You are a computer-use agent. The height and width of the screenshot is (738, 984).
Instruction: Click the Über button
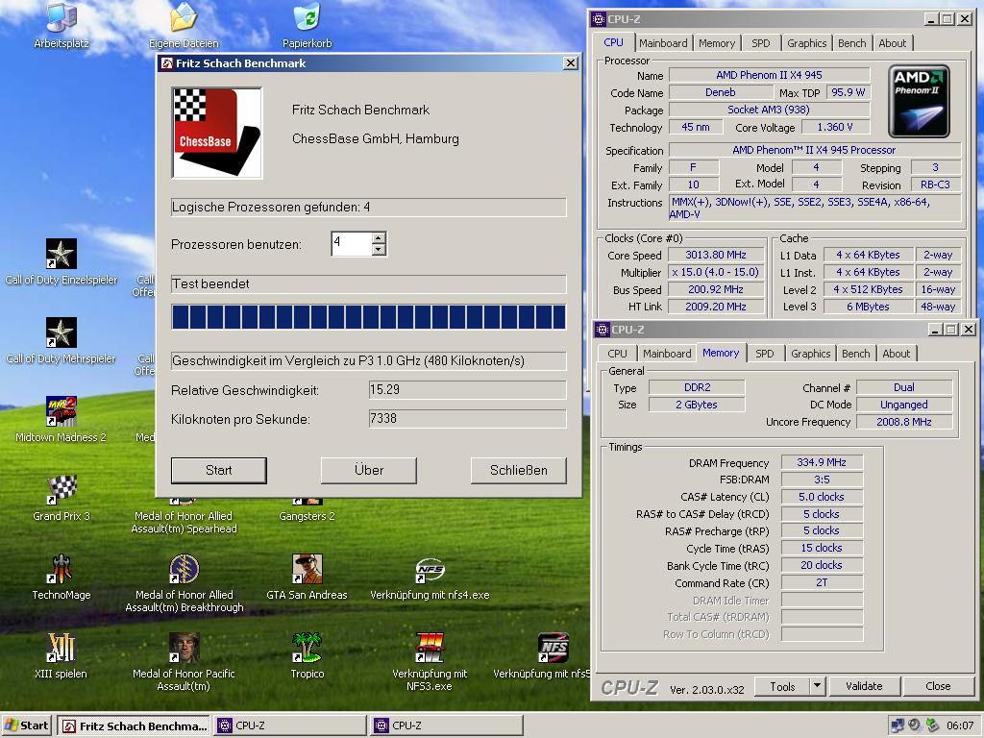pyautogui.click(x=368, y=470)
